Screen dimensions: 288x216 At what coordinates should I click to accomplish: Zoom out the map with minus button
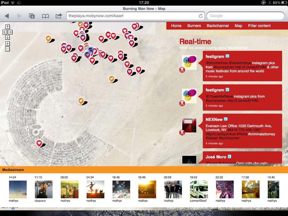[8, 49]
